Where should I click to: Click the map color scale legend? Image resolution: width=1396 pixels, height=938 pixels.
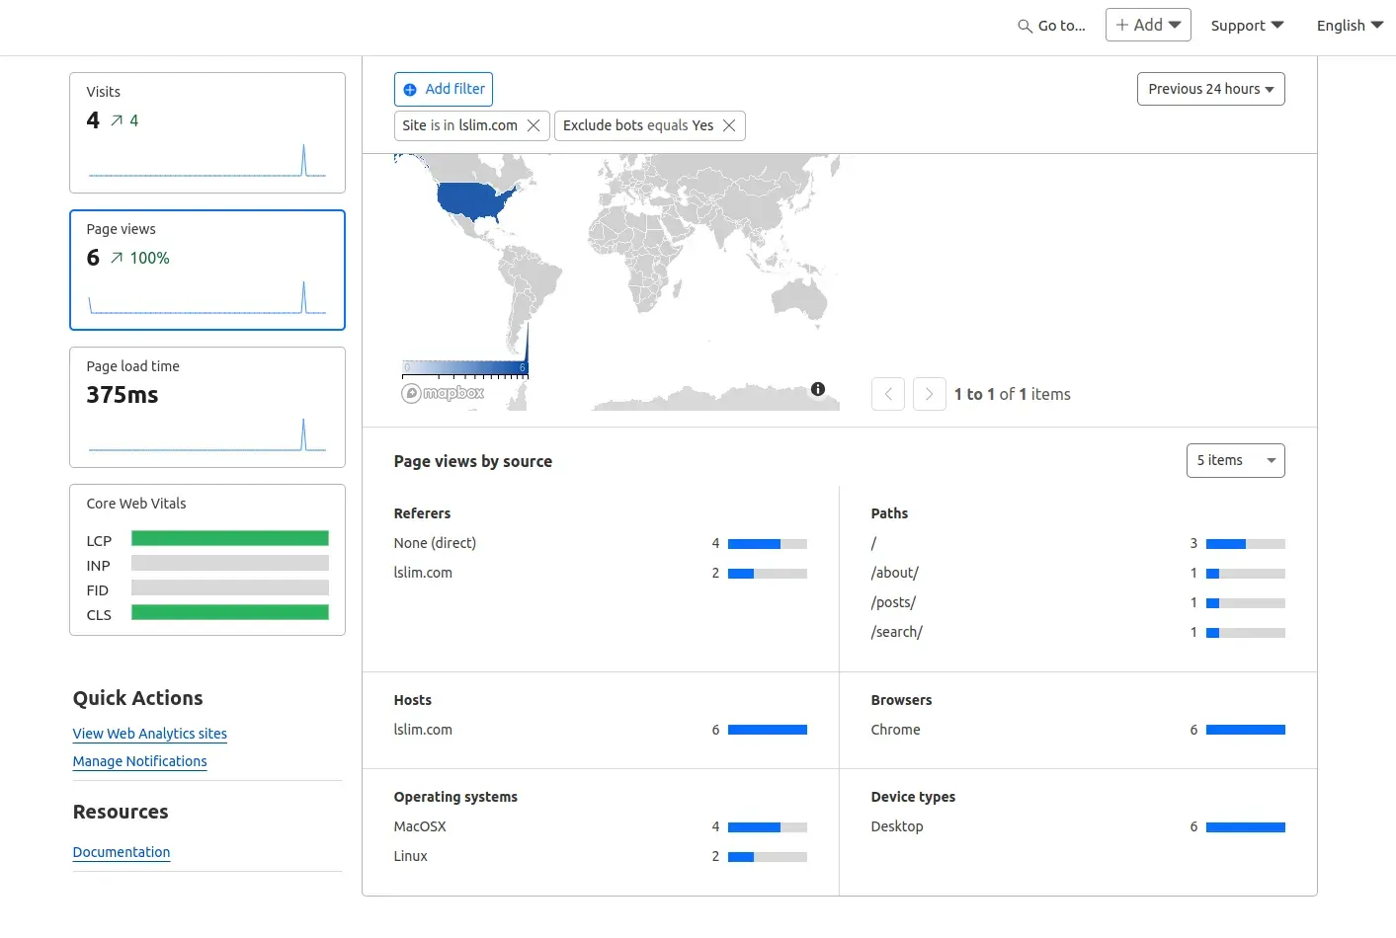(464, 365)
